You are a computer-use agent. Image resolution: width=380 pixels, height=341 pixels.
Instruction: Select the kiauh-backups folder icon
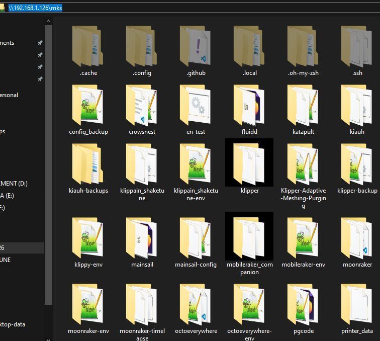pos(88,164)
